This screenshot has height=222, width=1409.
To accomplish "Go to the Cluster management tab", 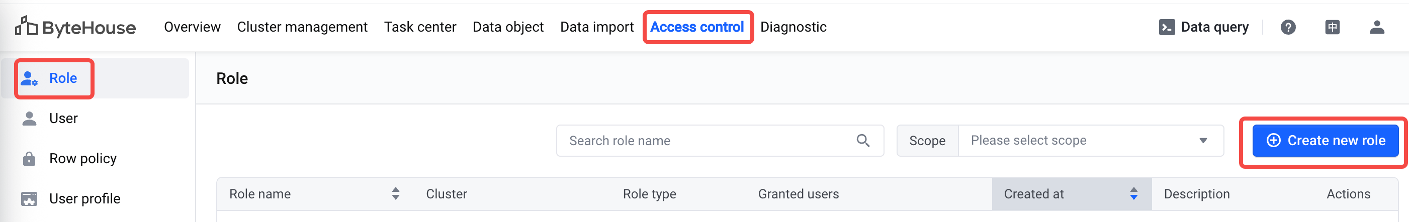I will coord(302,27).
